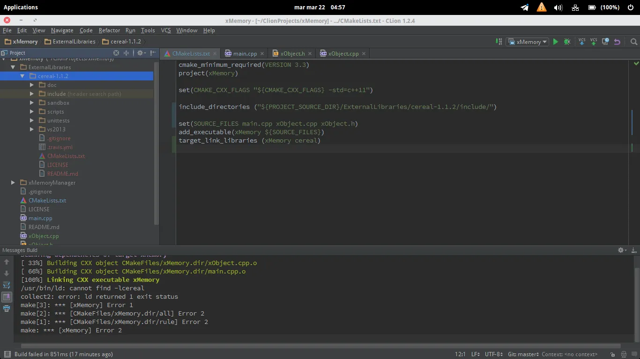
Task: Toggle scroll-to-end in Messages Build panel
Action: (x=7, y=297)
